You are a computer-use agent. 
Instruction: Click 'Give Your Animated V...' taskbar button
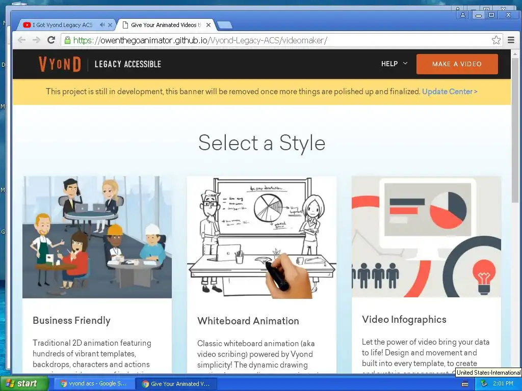(x=176, y=384)
